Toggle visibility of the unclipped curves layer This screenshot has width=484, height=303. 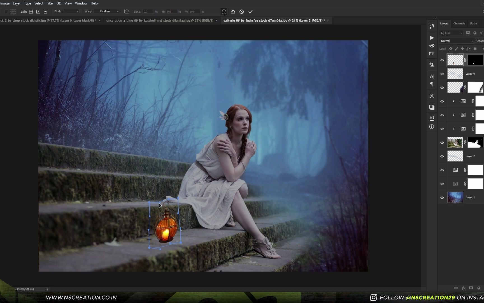coord(442,184)
